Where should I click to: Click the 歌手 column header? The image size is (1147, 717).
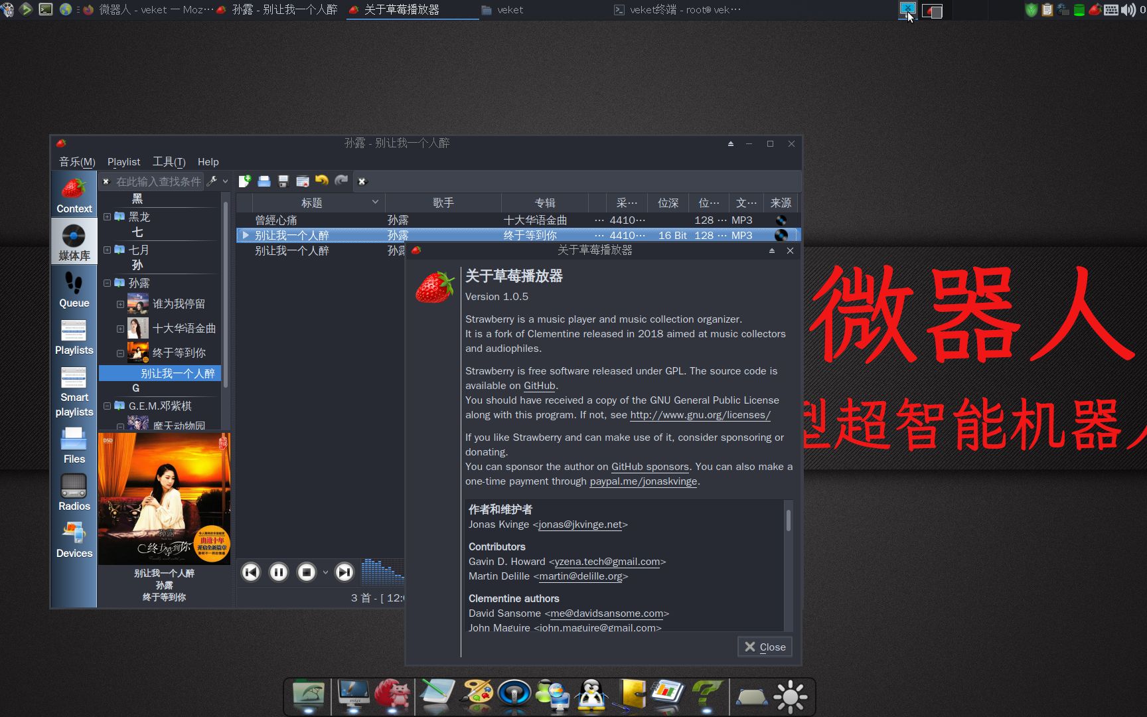pyautogui.click(x=443, y=202)
